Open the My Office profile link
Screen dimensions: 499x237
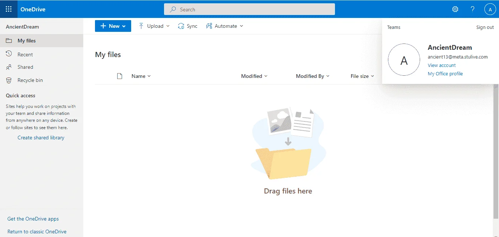(445, 74)
